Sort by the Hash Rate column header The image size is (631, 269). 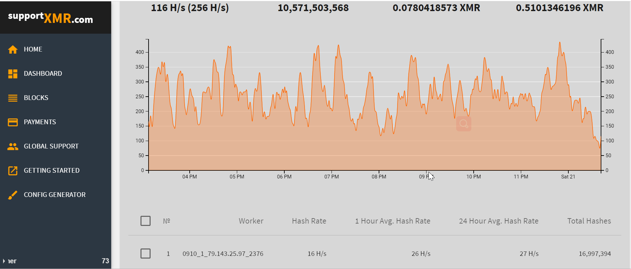click(309, 221)
